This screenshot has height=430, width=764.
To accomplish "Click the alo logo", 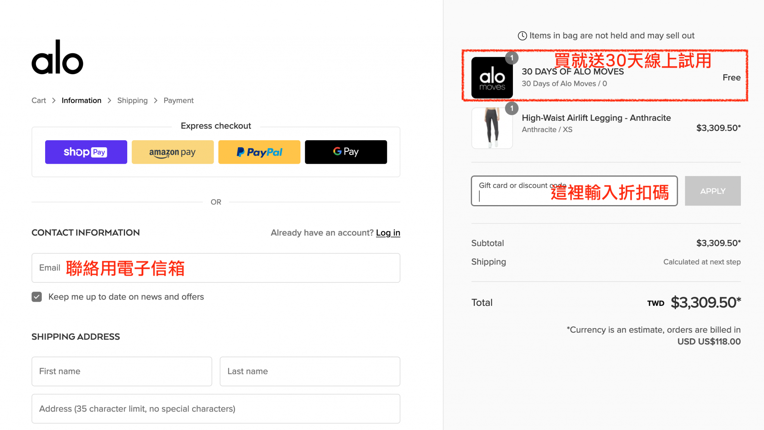I will (57, 57).
